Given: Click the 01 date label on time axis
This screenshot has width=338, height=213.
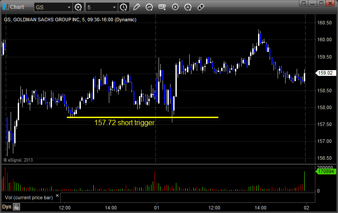Looking at the screenshot, I should (x=156, y=208).
